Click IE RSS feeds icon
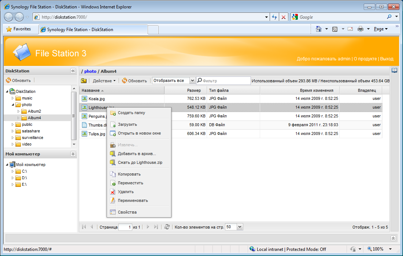This screenshot has height=256, width=403. click(334, 29)
